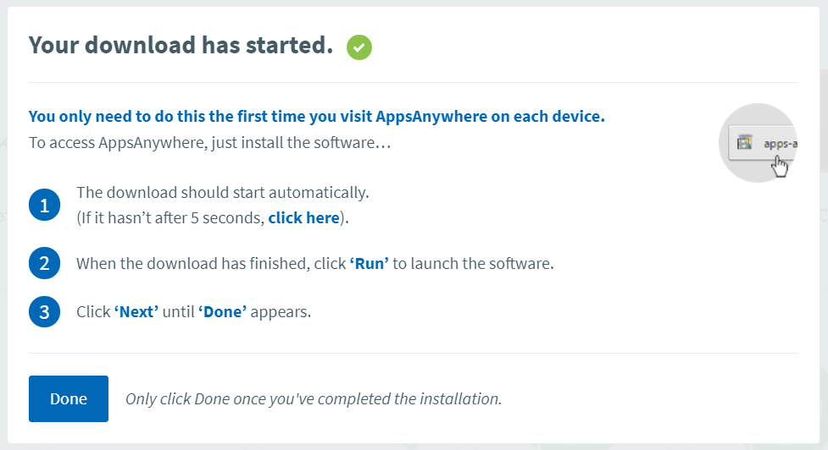Click the 'apps-a' filename in the download illustration

[780, 143]
